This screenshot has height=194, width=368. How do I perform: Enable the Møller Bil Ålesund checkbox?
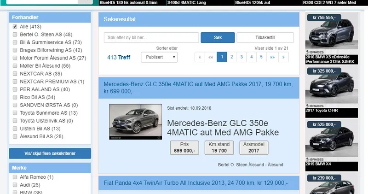tap(15, 66)
